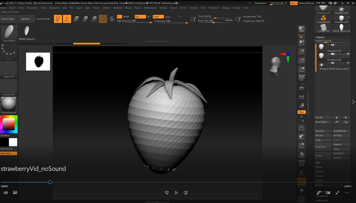
Task: Play the strawberryVid_noSound video
Action: pyautogui.click(x=176, y=193)
